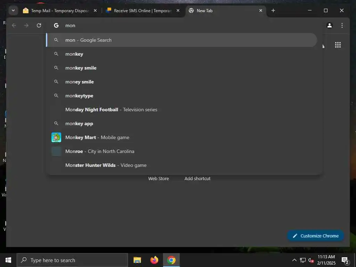This screenshot has height=267, width=356.
Task: Reload the page with refresh icon
Action: pyautogui.click(x=39, y=25)
